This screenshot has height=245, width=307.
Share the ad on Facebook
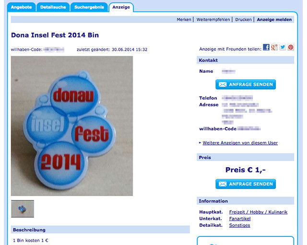266,47
